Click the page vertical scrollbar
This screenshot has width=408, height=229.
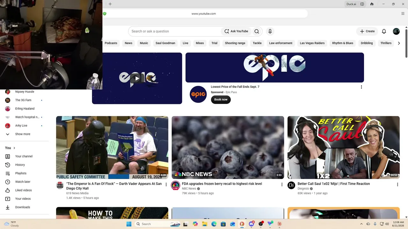click(x=406, y=43)
